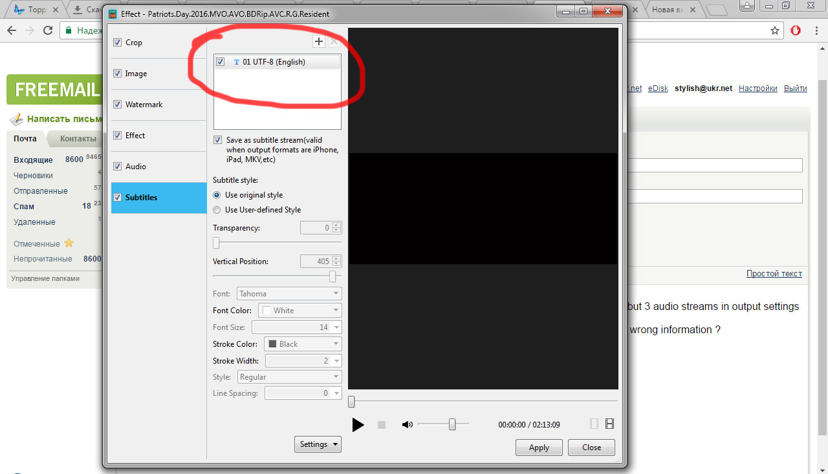Toggle the Effect checkbox
The image size is (828, 474).
click(117, 136)
